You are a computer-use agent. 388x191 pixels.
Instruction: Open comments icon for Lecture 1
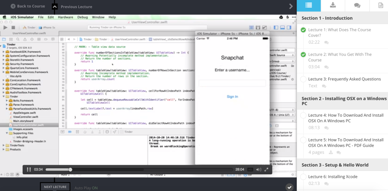[x=326, y=42]
